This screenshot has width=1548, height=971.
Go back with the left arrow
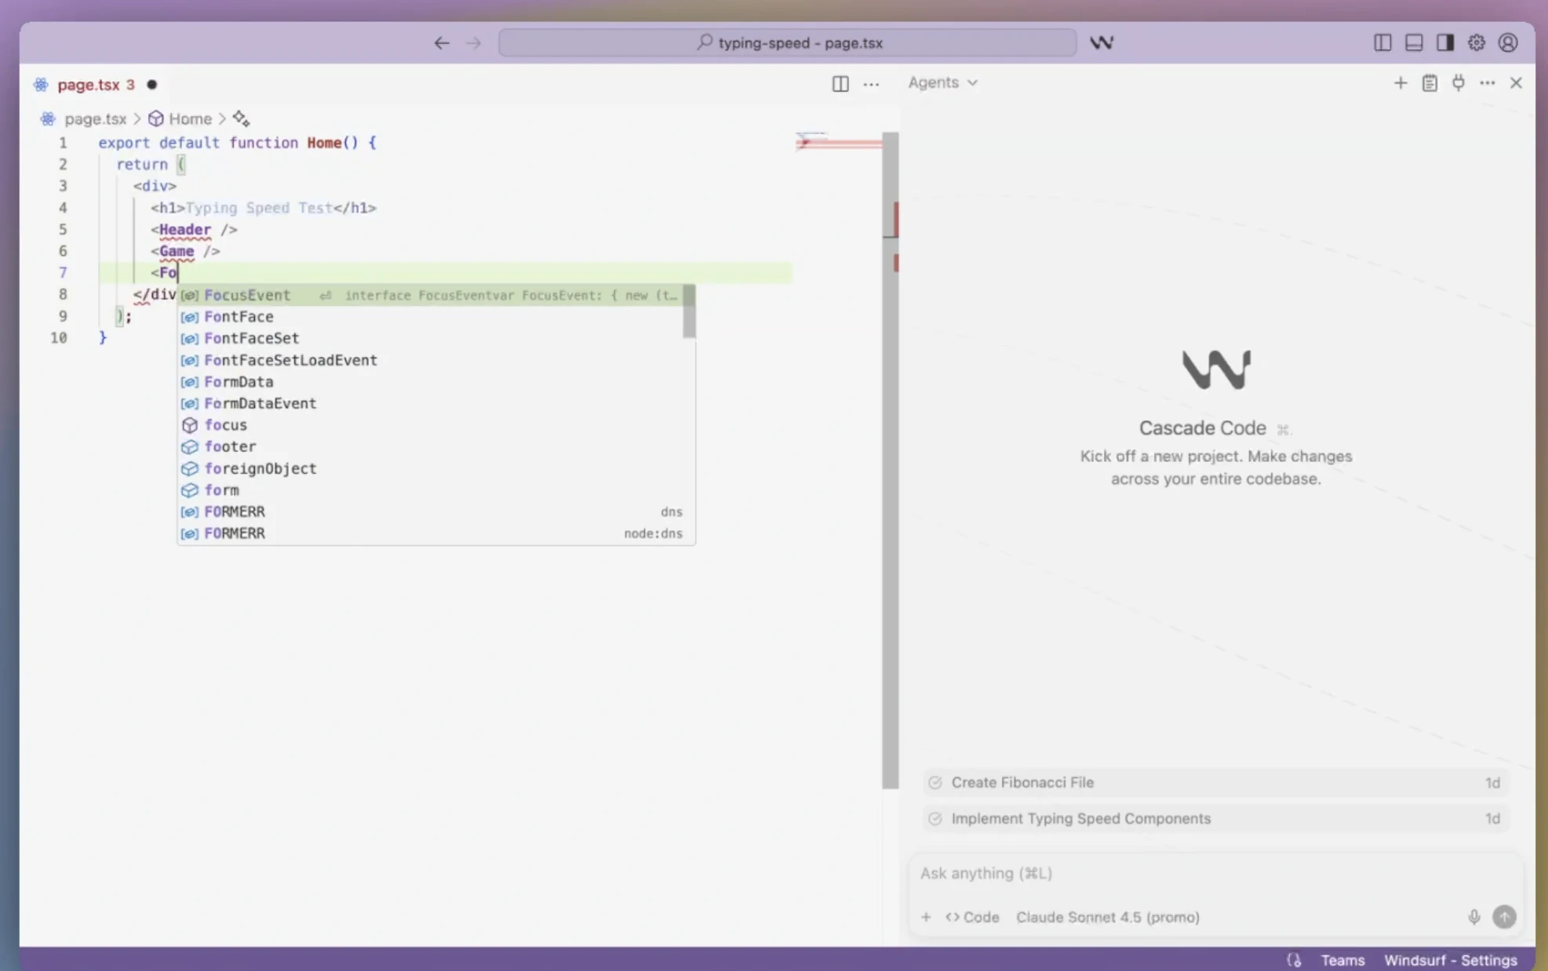click(442, 43)
